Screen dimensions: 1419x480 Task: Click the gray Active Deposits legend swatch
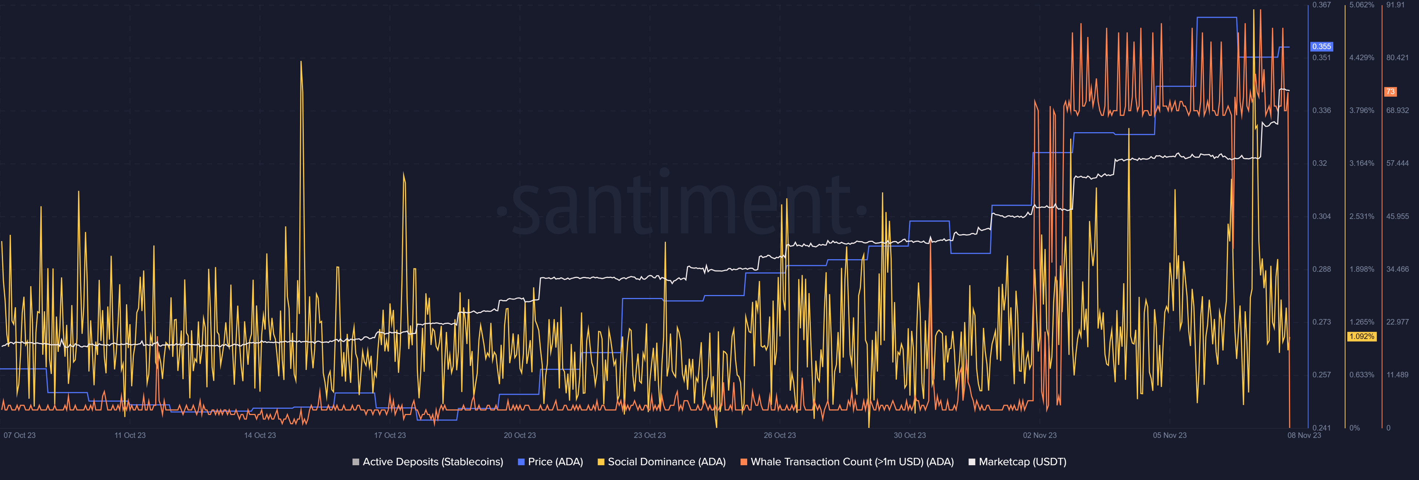(356, 462)
